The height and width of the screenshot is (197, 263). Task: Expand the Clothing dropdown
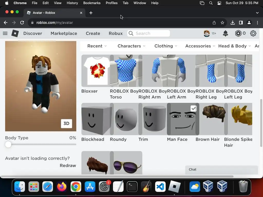point(166,46)
